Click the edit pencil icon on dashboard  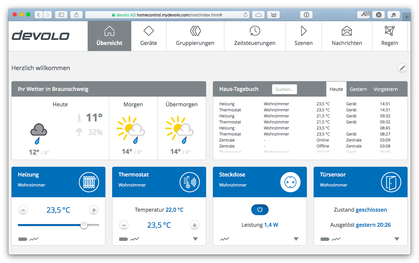(x=402, y=68)
